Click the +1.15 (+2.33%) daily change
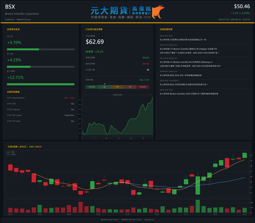The width and height of the screenshot is (255, 223). coord(240,13)
